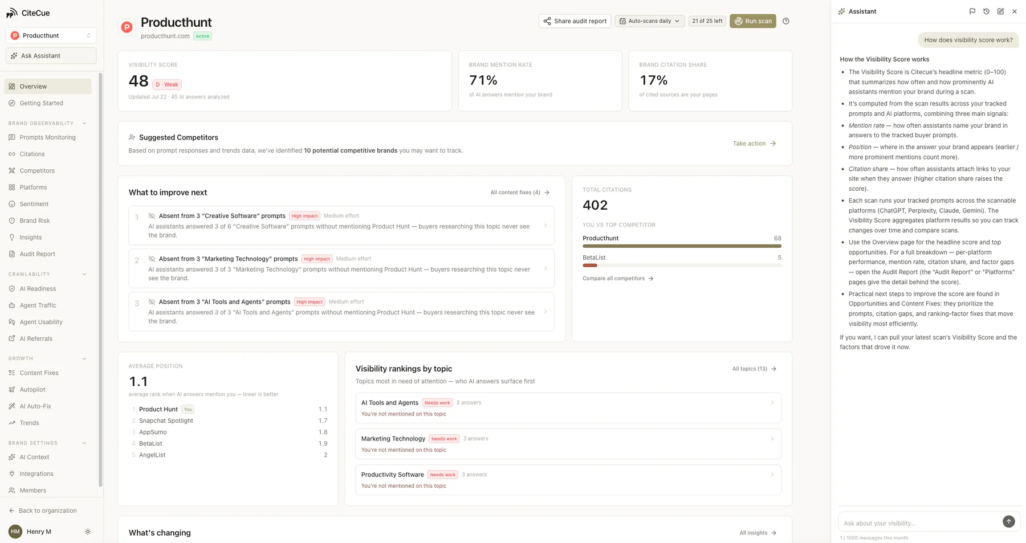Click the Content Fixes icon
Image resolution: width=1026 pixels, height=543 pixels.
(x=12, y=373)
